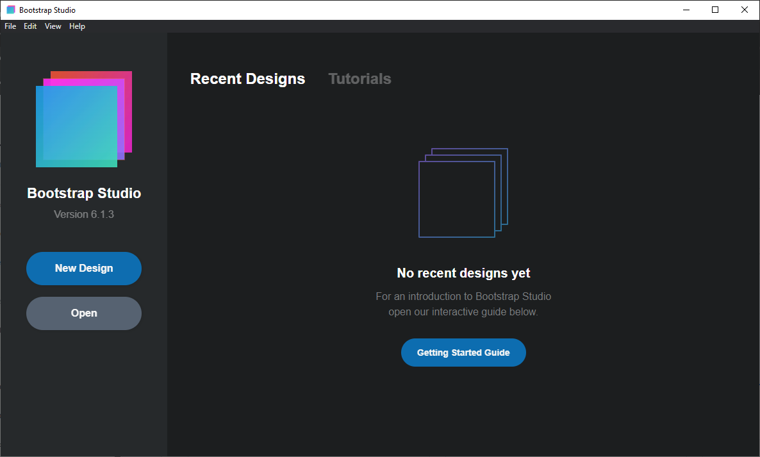The width and height of the screenshot is (760, 457).
Task: Click the Version 6.1.3 label
Action: (x=83, y=214)
